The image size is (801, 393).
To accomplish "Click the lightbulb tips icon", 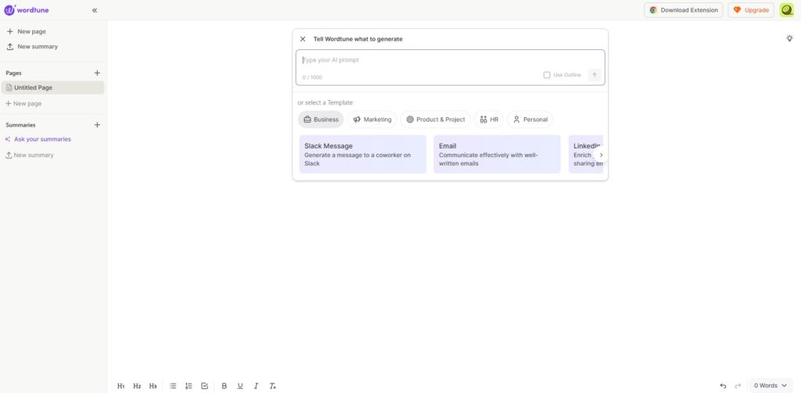I will point(789,38).
